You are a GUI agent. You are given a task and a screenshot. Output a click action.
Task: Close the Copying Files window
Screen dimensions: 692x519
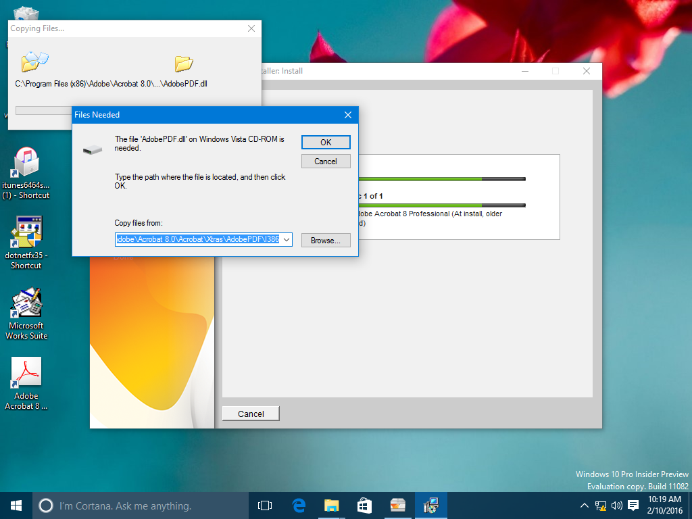pyautogui.click(x=251, y=28)
